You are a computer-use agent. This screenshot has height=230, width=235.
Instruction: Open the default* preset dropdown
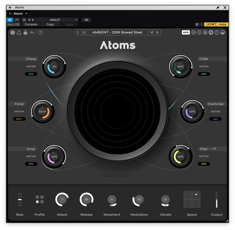pyautogui.click(x=57, y=20)
